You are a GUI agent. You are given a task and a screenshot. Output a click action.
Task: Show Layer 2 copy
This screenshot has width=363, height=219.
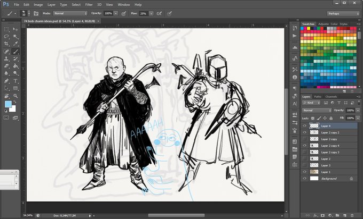point(305,139)
